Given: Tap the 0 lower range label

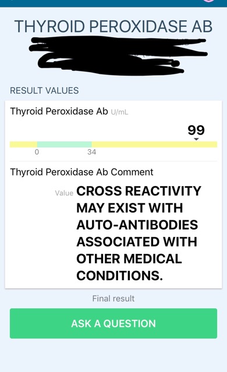Looking at the screenshot, I should [37, 152].
